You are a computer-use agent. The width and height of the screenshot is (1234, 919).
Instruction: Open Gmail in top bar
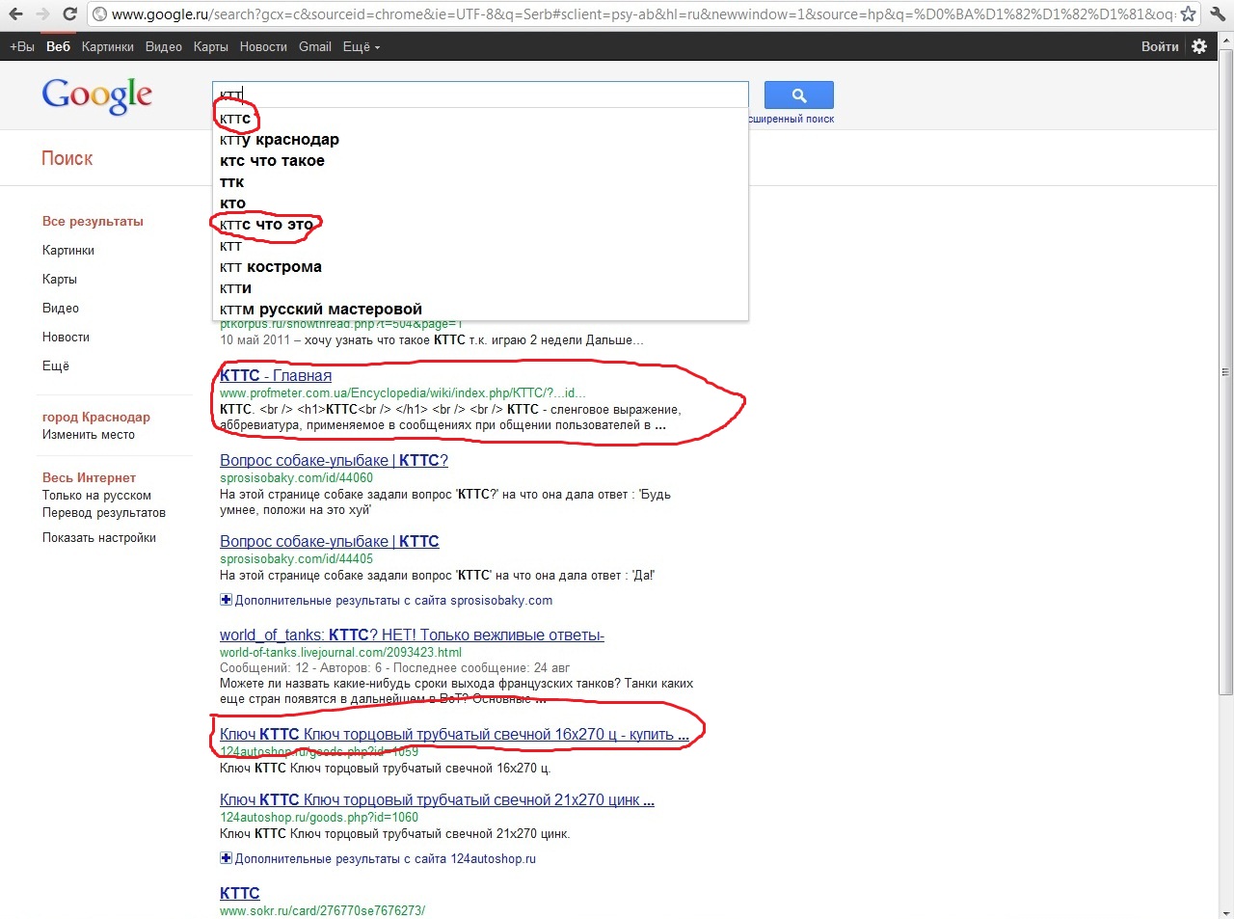click(x=315, y=46)
